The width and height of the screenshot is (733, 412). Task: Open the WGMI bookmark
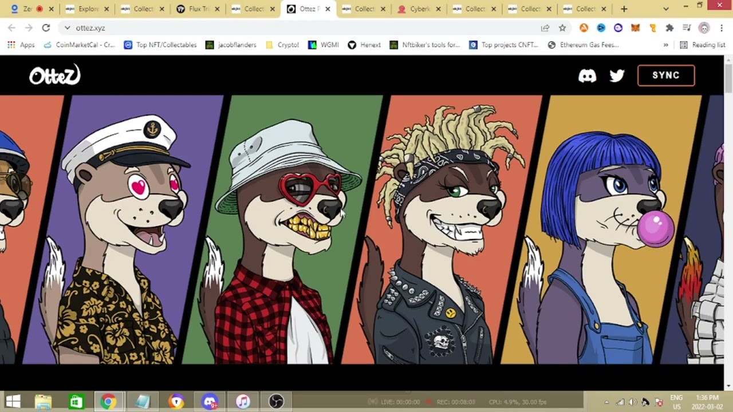[324, 45]
